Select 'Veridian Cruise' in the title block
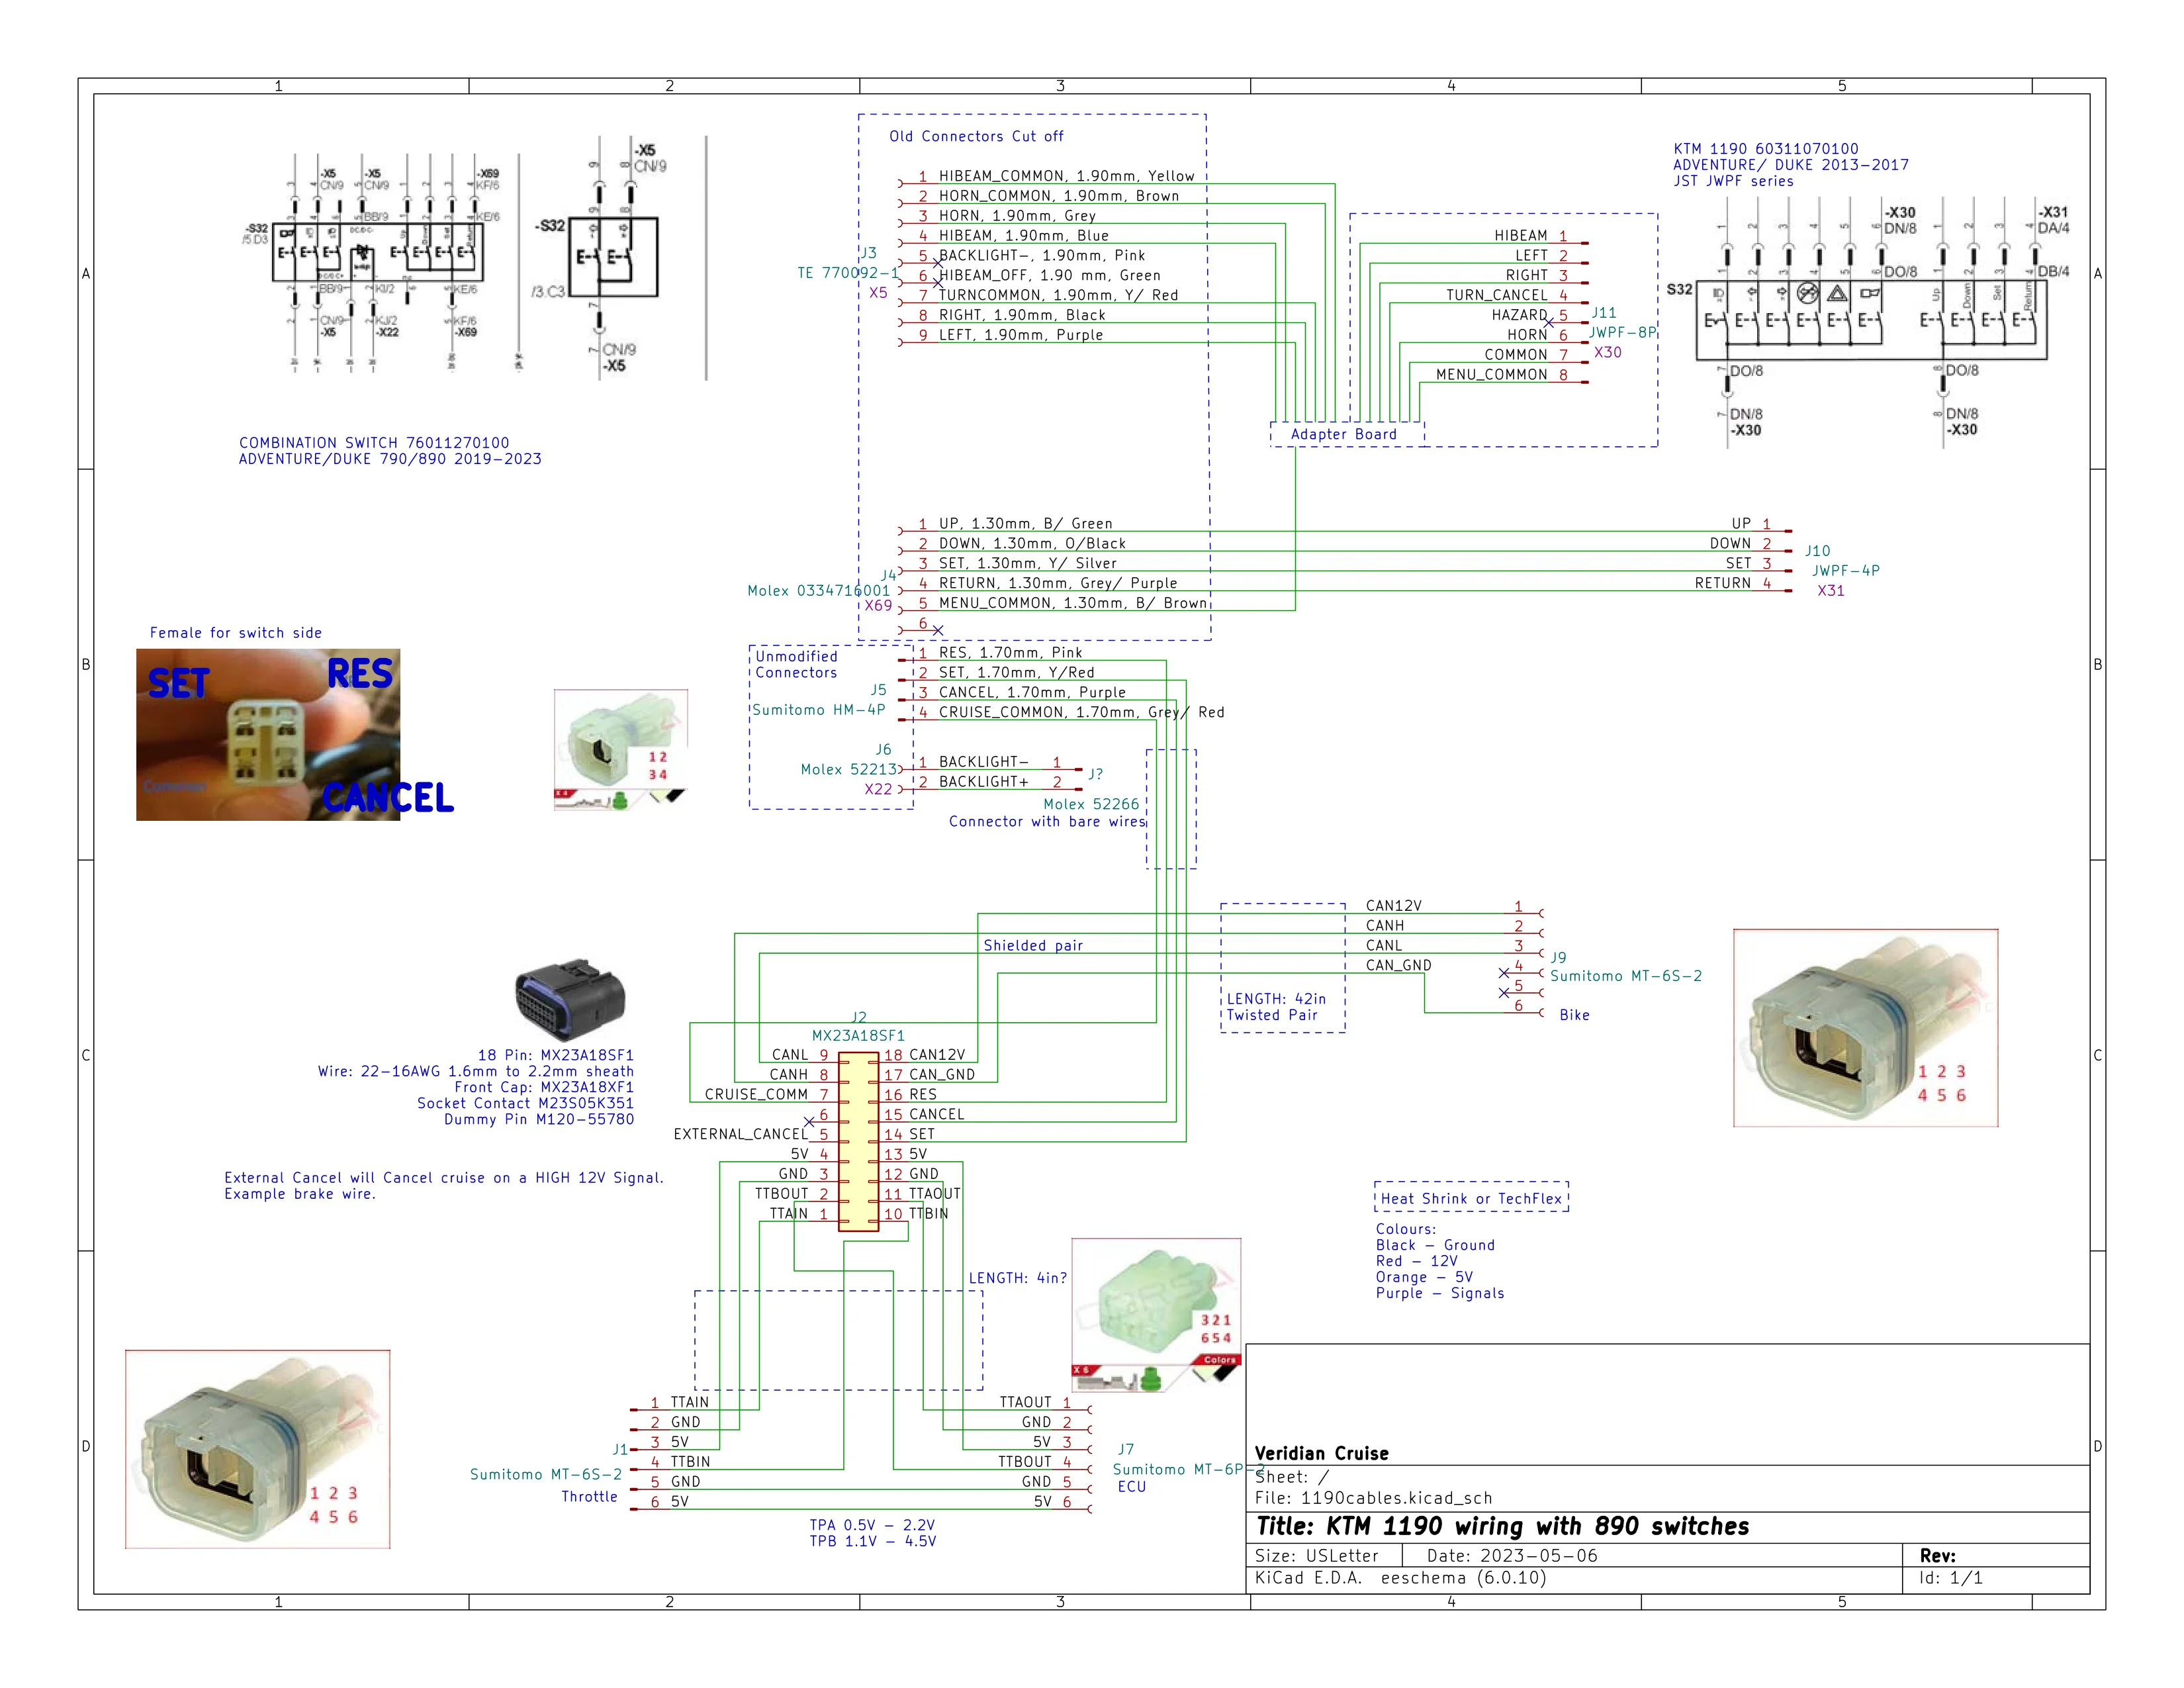2184x1688 pixels. pos(1321,1453)
